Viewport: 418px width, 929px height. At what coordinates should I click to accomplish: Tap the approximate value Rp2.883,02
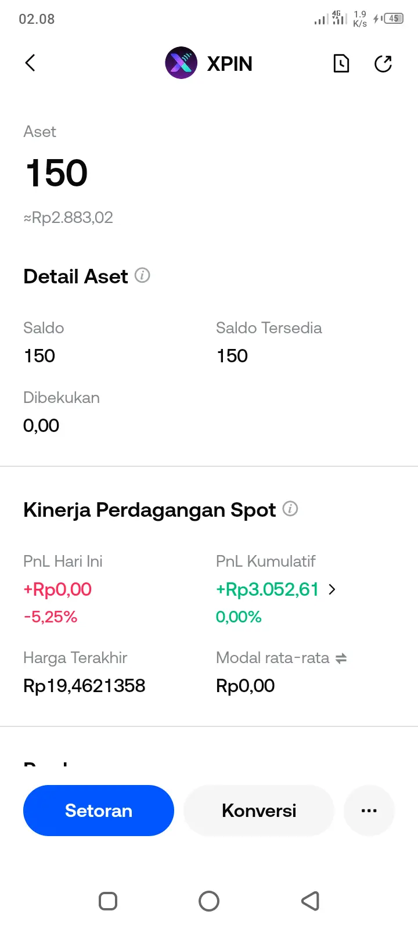pos(69,218)
